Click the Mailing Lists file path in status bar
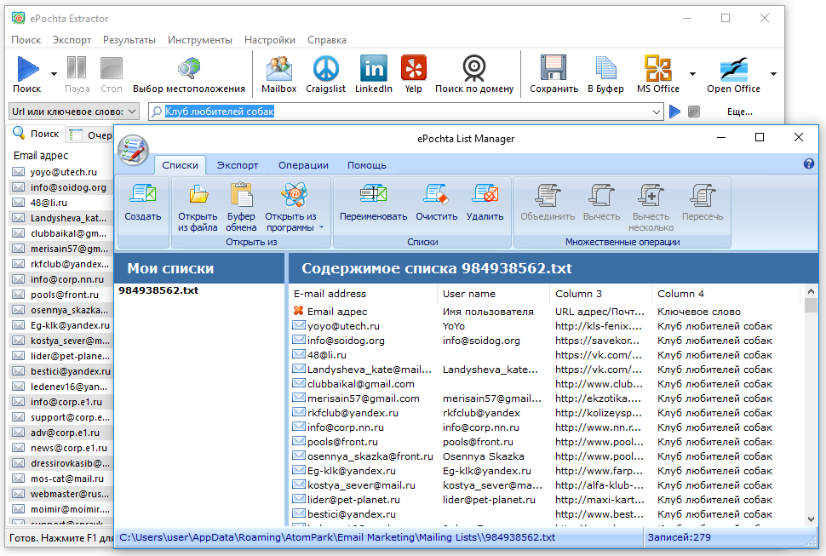The height and width of the screenshot is (556, 826). click(x=337, y=537)
